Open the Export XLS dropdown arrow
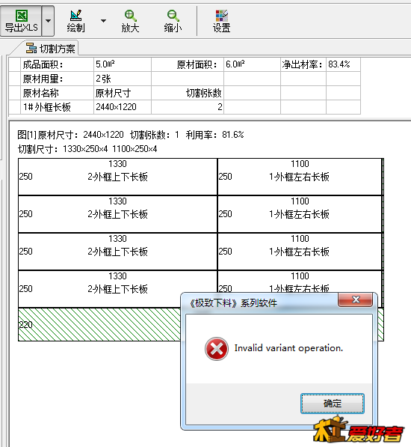Viewport: 411px width, 447px height. point(48,21)
